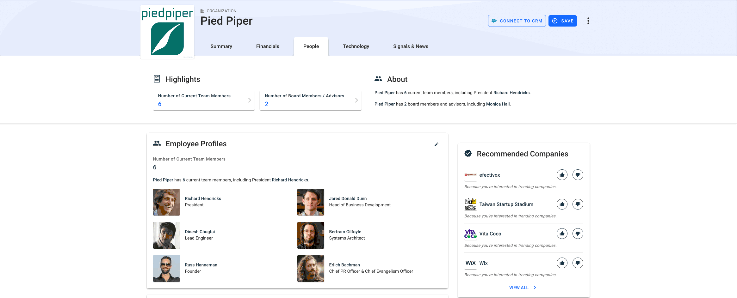Select the People tab
This screenshot has height=298, width=737.
pyautogui.click(x=311, y=46)
